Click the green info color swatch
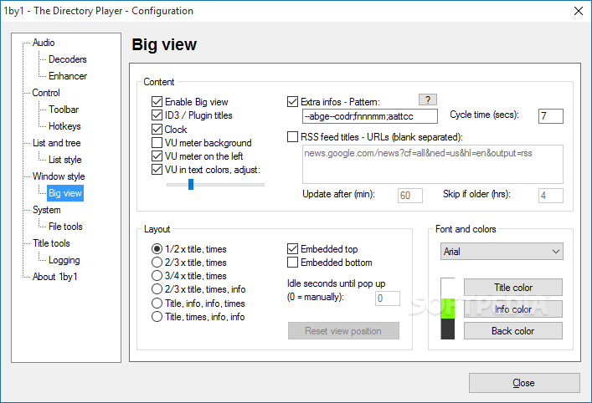The image size is (592, 403). pos(448,309)
